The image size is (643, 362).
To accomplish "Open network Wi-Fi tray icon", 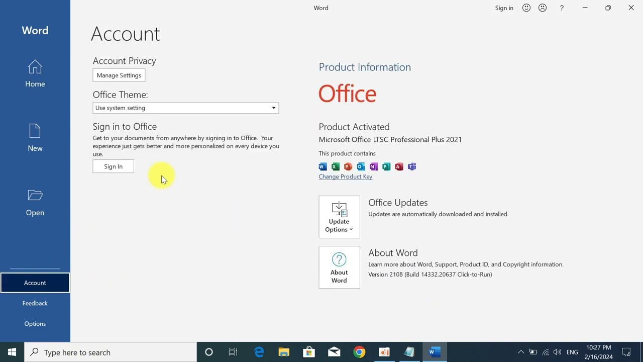I will (x=546, y=352).
